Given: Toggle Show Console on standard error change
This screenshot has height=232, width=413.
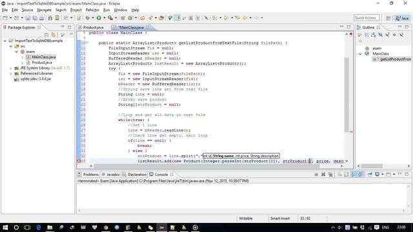Looking at the screenshot, I should click(x=360, y=175).
